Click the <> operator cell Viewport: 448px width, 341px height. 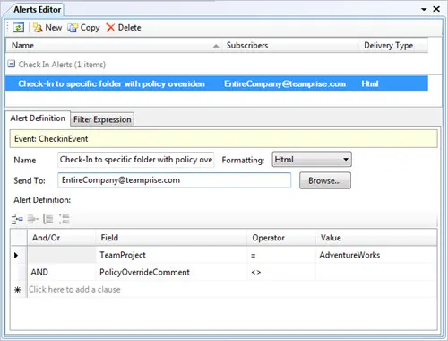(x=281, y=272)
